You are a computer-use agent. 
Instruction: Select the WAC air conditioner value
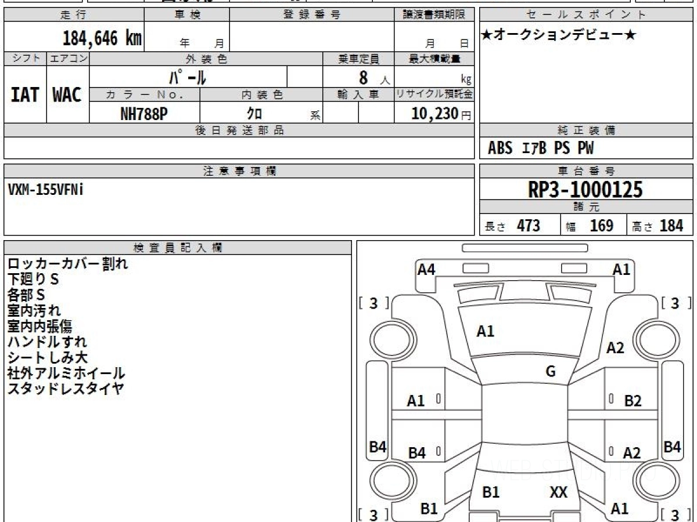[x=67, y=95]
